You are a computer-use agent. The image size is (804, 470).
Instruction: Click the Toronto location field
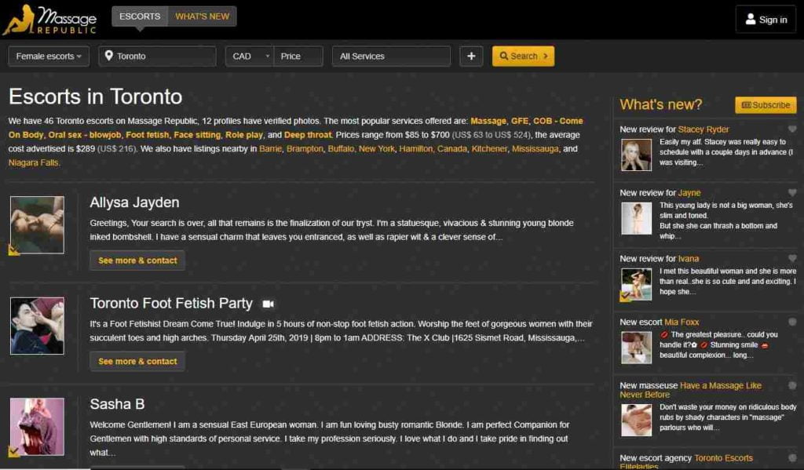pyautogui.click(x=157, y=56)
